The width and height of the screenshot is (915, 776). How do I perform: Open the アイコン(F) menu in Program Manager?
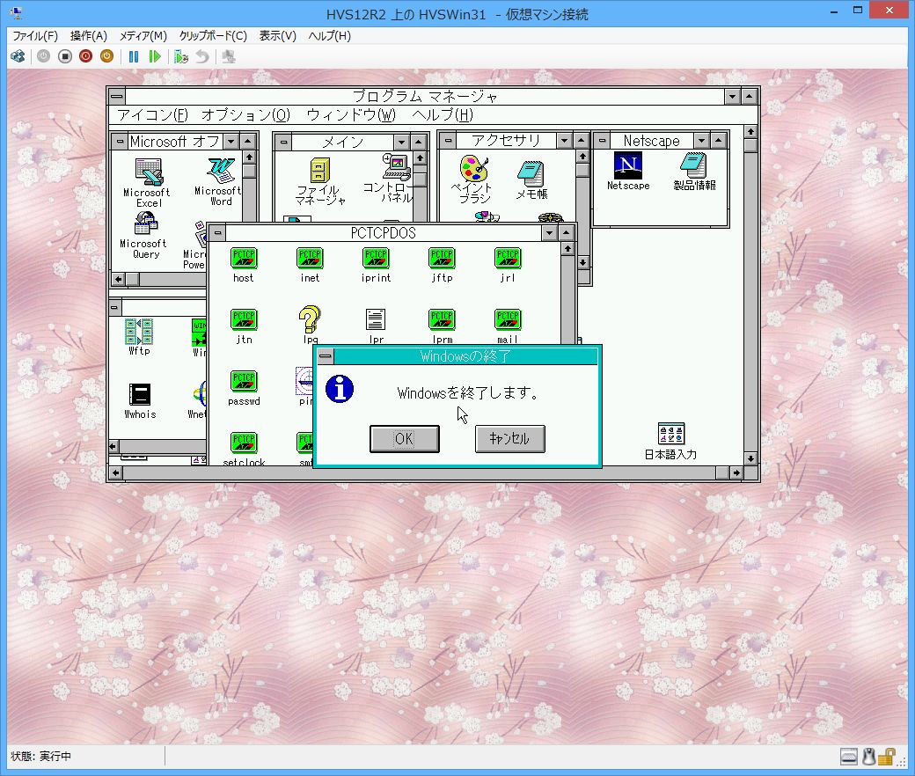153,115
